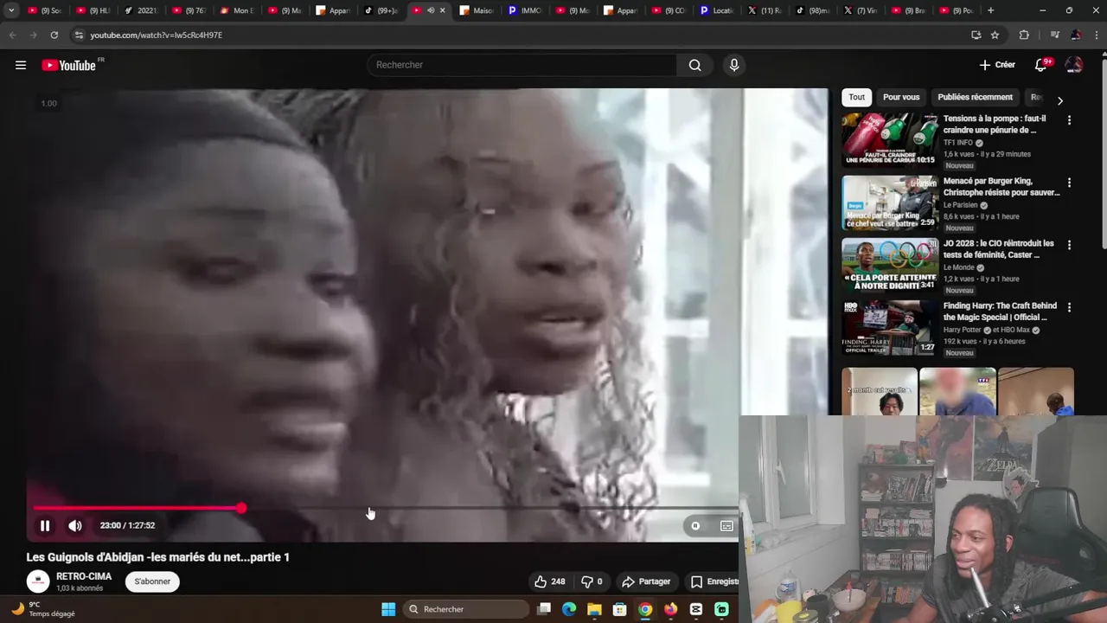Go to the YouTube home logo

[69, 65]
